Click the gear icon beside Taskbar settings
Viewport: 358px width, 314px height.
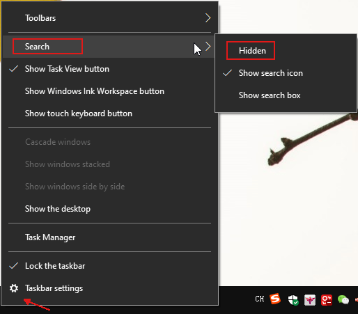(x=14, y=288)
